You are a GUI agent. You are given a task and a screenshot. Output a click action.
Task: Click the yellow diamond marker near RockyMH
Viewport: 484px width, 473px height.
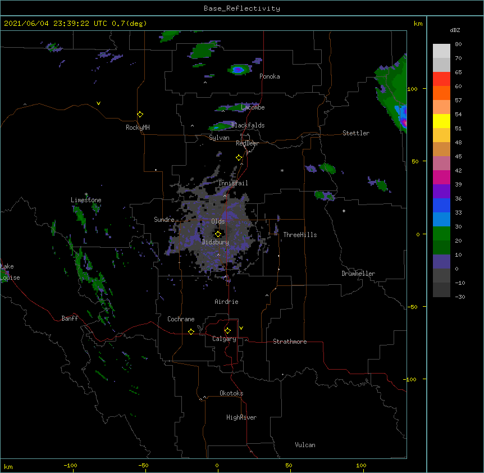click(140, 115)
